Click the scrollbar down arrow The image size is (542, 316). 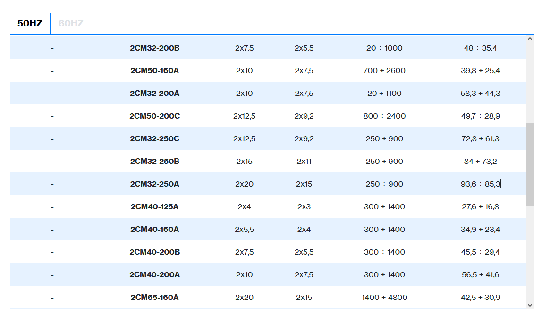pyautogui.click(x=530, y=305)
